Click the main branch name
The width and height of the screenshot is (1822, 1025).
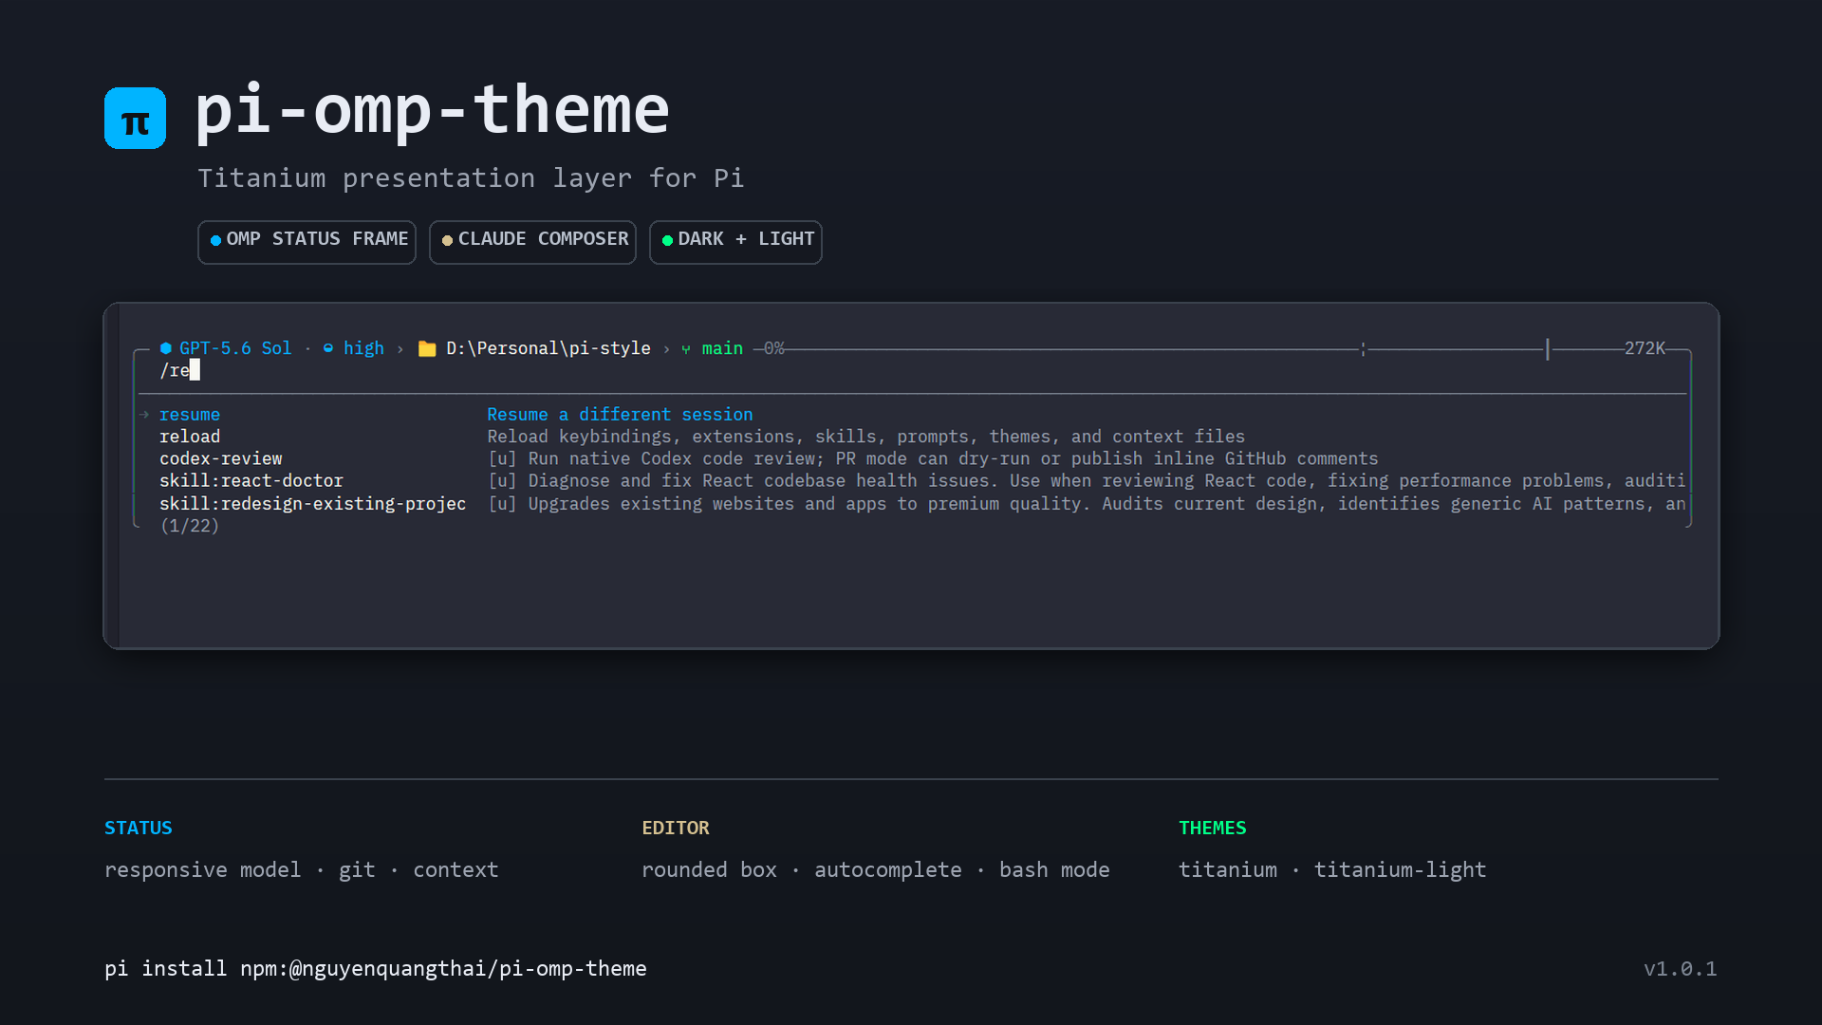[722, 348]
